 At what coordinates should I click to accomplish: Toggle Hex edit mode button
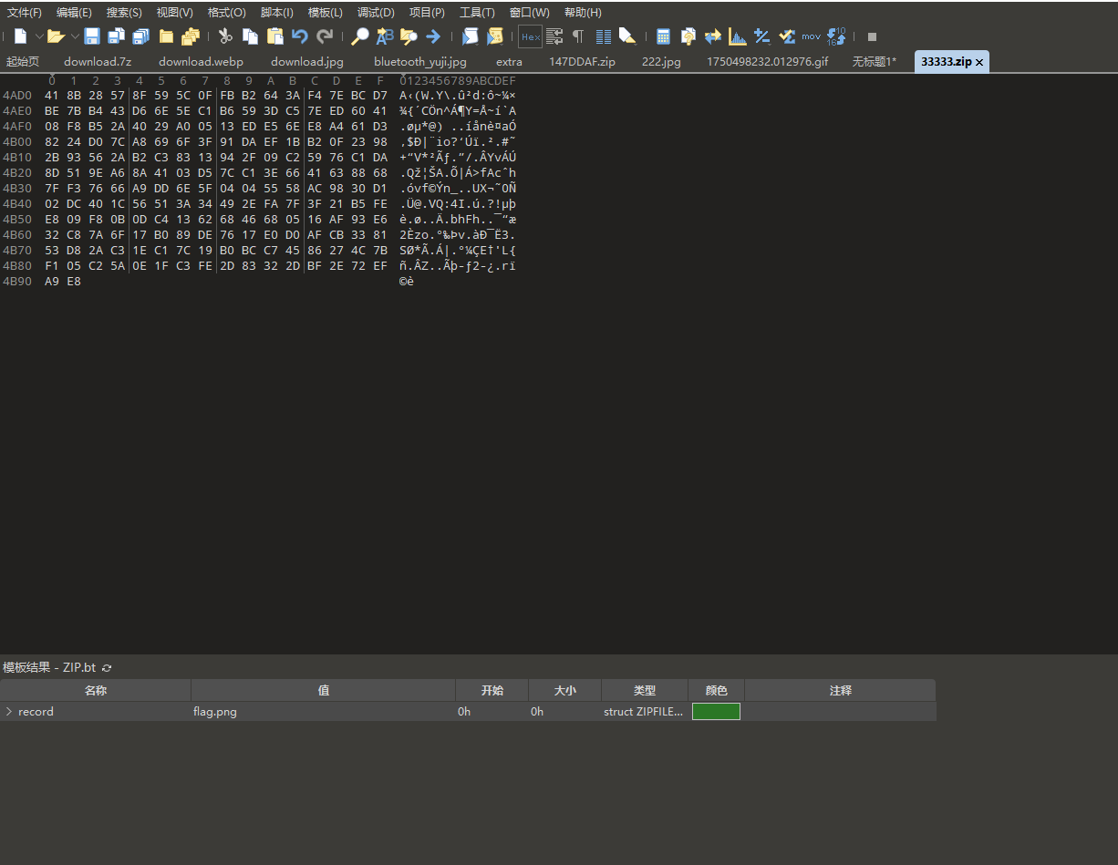529,36
